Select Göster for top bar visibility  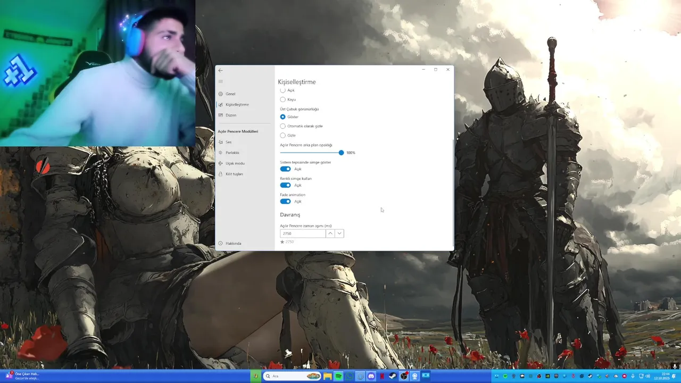283,116
